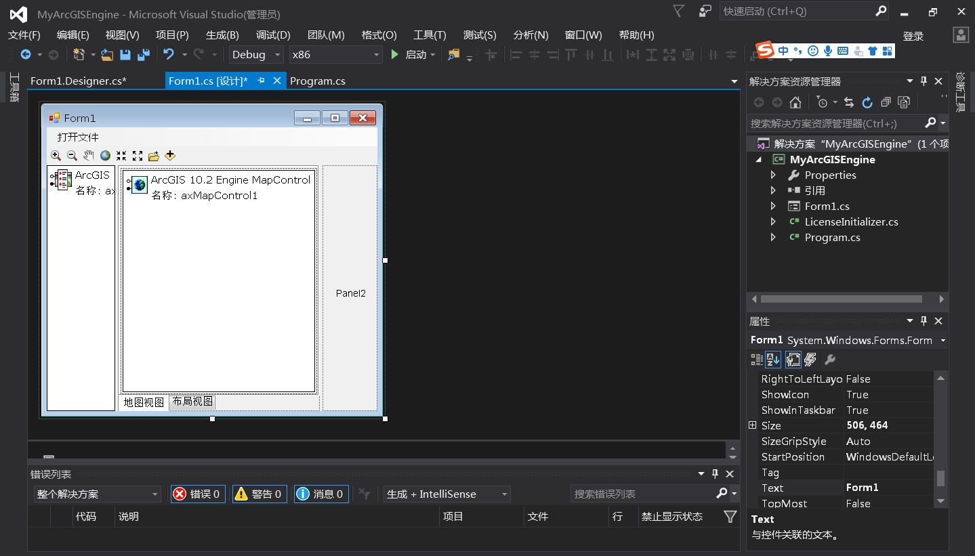
Task: Click the Sync with Active Document icon
Action: [849, 102]
